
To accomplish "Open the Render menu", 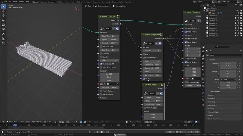I will pyautogui.click(x=15, y=2).
